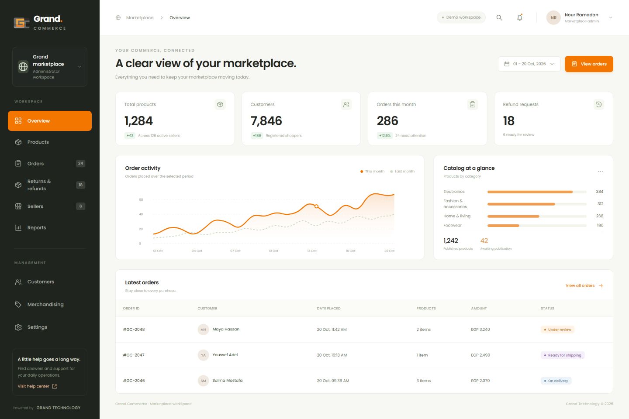
Task: Open Settings in the sidebar
Action: (x=50, y=327)
